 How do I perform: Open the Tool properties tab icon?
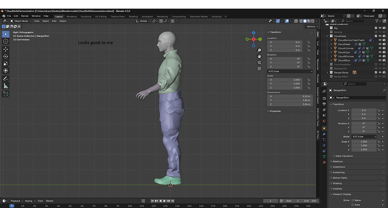coord(324,91)
